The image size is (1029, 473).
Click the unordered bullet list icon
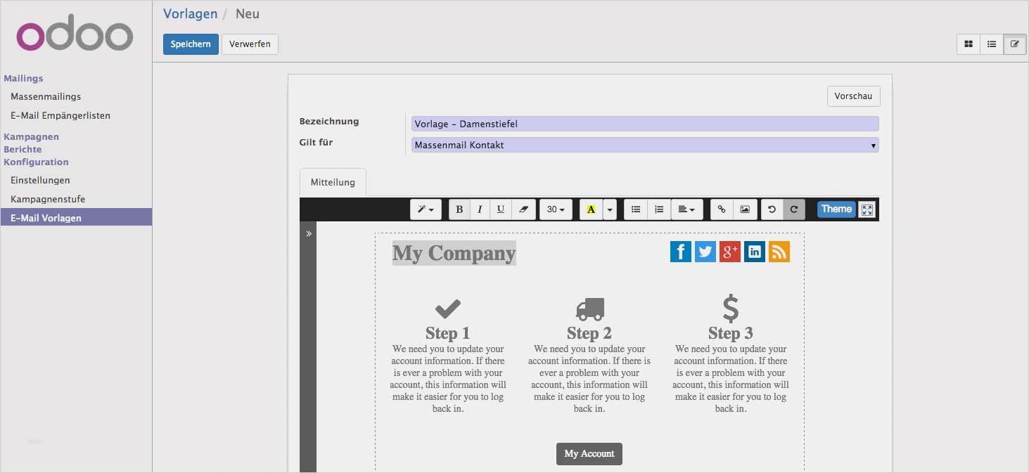click(636, 209)
